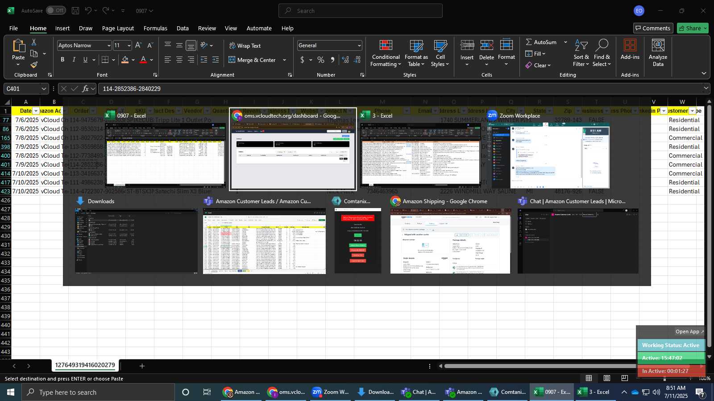Click the Comments button
The height and width of the screenshot is (401, 714).
653,28
